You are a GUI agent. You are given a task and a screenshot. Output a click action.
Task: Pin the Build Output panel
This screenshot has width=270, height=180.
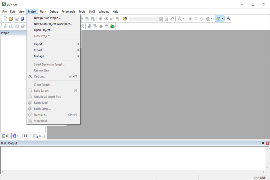pyautogui.click(x=263, y=143)
